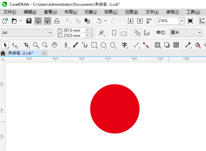Image resolution: width=206 pixels, height=151 pixels.
Task: Open the undo history dropdown arrow
Action: 106,21
